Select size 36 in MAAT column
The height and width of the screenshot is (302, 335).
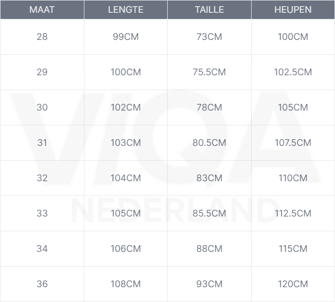42,284
